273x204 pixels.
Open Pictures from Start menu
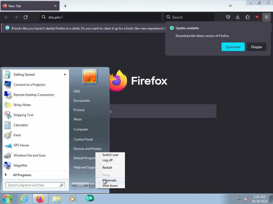click(79, 110)
